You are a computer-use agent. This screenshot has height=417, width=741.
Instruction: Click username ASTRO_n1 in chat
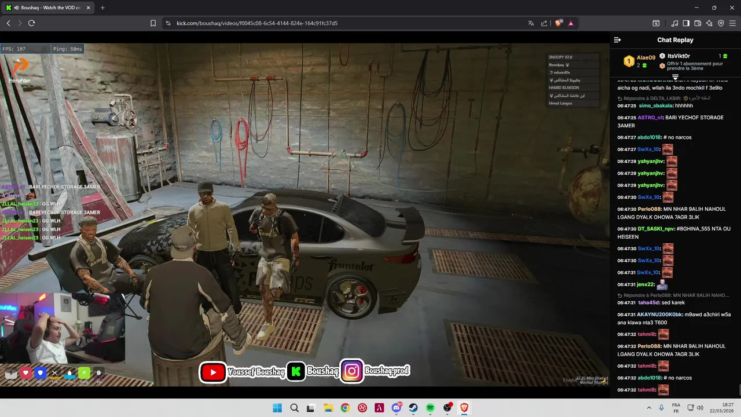pos(650,118)
